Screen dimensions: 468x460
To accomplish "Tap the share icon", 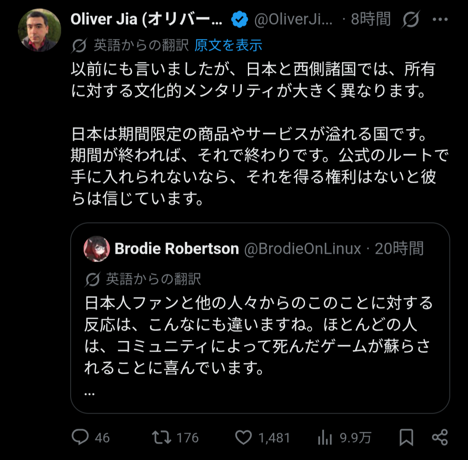I will click(440, 437).
